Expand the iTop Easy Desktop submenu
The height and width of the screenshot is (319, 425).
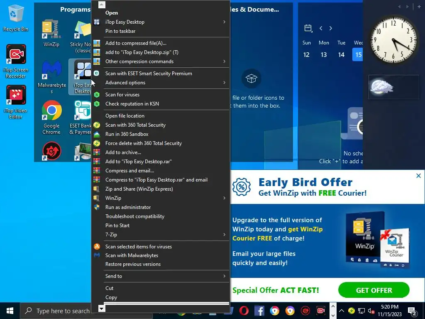161,22
